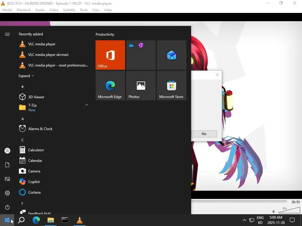
Task: Expand the Recently added list
Action: pos(26,76)
